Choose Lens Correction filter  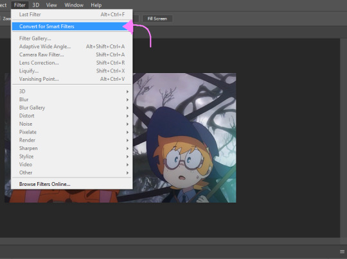point(72,63)
